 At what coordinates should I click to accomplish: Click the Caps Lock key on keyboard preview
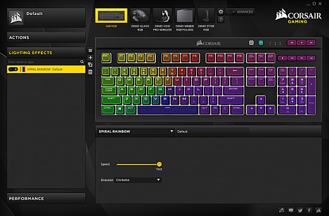(109, 91)
